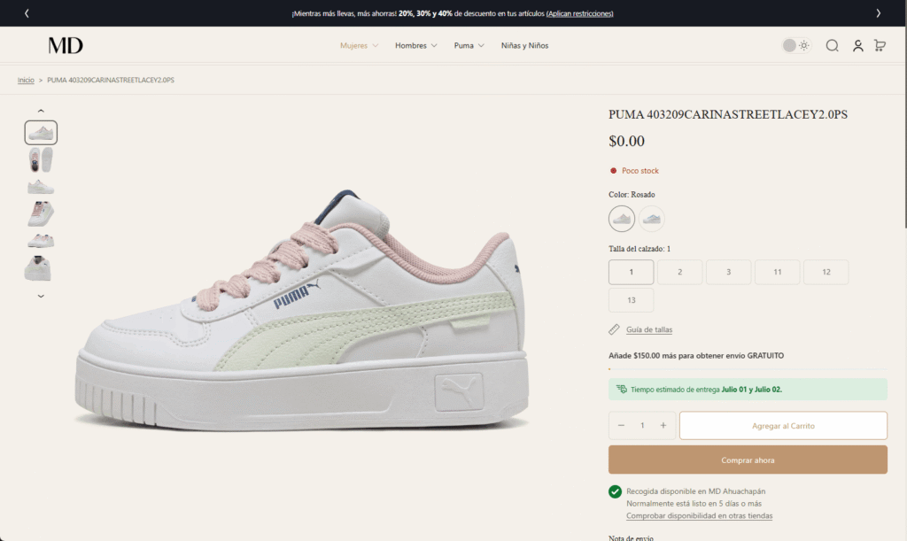Click the main product shoe image

point(301,312)
